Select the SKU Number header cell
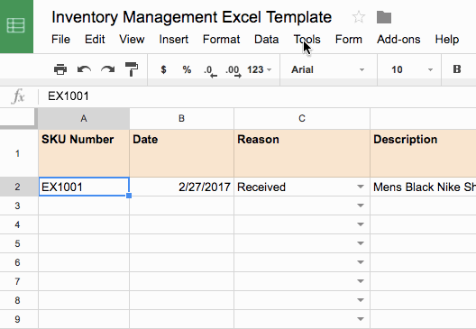476x329 pixels. (84, 153)
